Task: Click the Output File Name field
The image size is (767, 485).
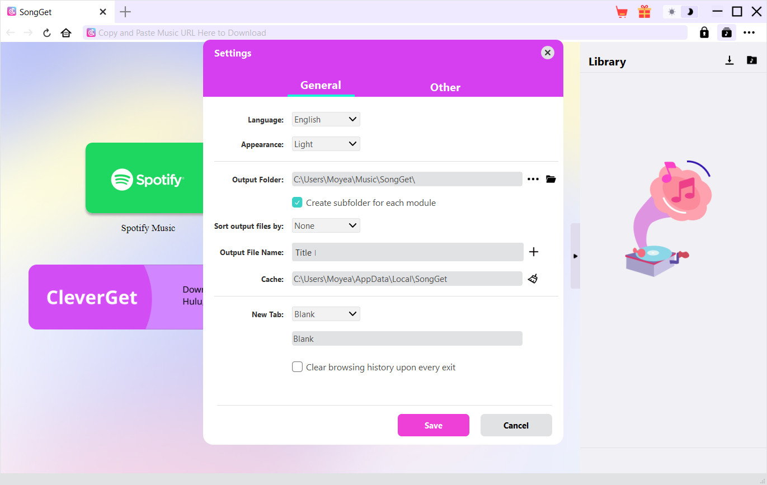Action: point(407,252)
